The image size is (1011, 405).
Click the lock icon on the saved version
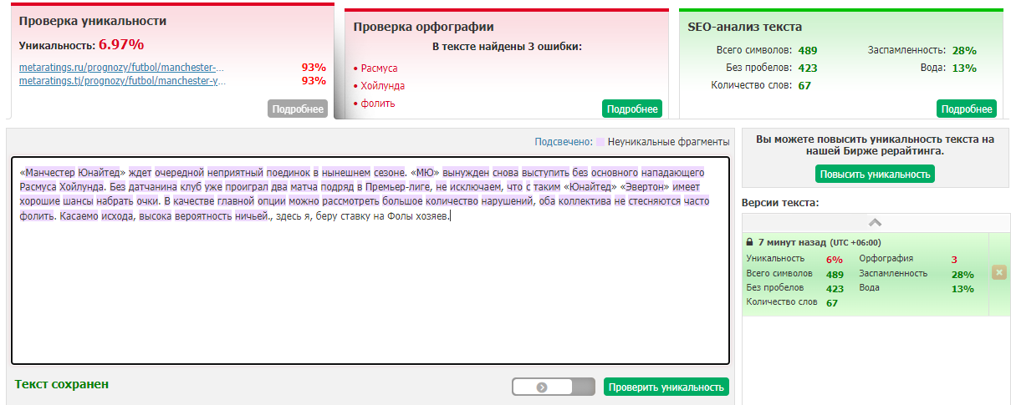pos(750,242)
